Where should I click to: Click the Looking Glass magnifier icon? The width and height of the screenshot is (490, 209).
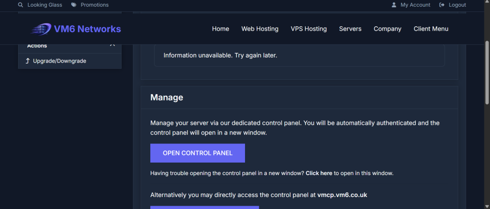coord(21,5)
